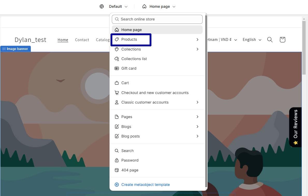Click the icon beside Blog posts

pyautogui.click(x=117, y=136)
